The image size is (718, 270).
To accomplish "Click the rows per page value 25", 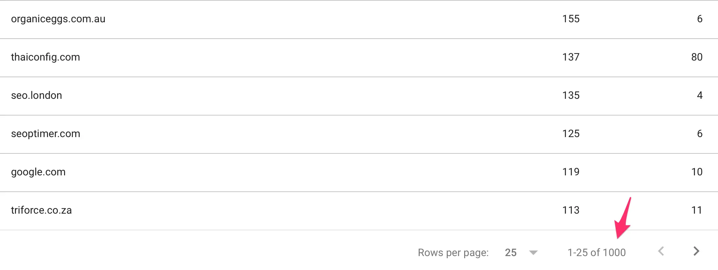I will coord(510,253).
